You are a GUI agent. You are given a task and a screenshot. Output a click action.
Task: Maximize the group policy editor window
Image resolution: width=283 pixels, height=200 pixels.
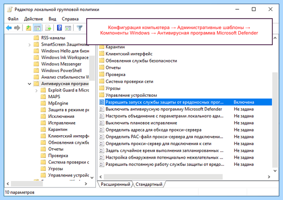click(254, 9)
